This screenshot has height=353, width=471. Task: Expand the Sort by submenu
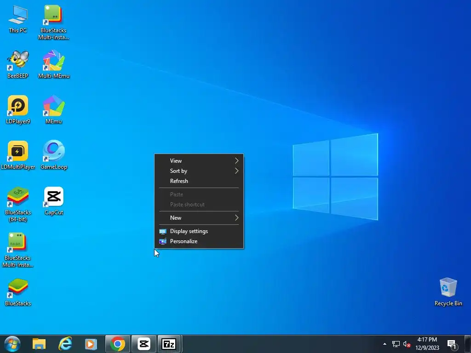(199, 171)
